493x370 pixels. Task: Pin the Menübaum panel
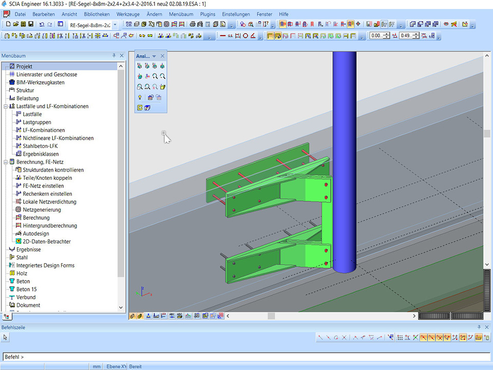[x=114, y=55]
